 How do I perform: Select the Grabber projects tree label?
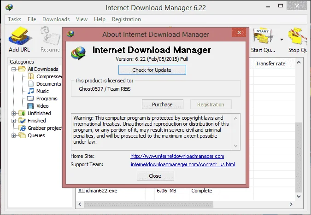click(x=45, y=128)
